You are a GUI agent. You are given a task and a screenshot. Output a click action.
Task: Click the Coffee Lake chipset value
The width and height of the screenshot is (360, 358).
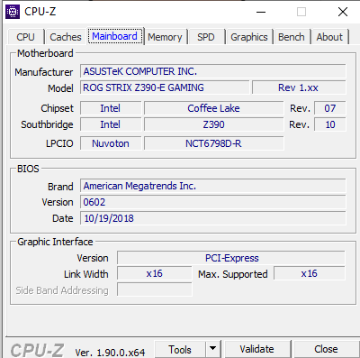pos(213,108)
